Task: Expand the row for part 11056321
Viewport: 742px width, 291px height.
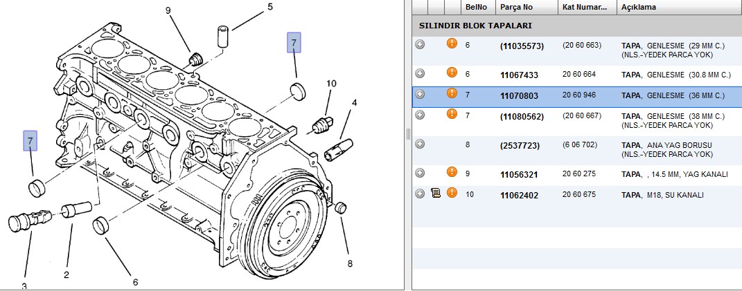Action: pyautogui.click(x=420, y=173)
